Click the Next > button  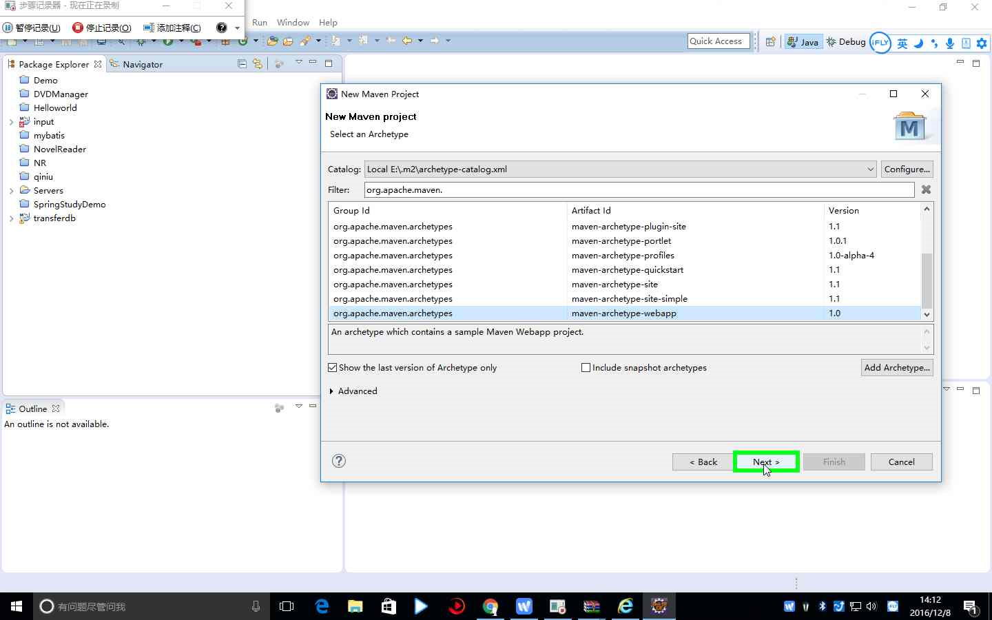[x=766, y=462]
